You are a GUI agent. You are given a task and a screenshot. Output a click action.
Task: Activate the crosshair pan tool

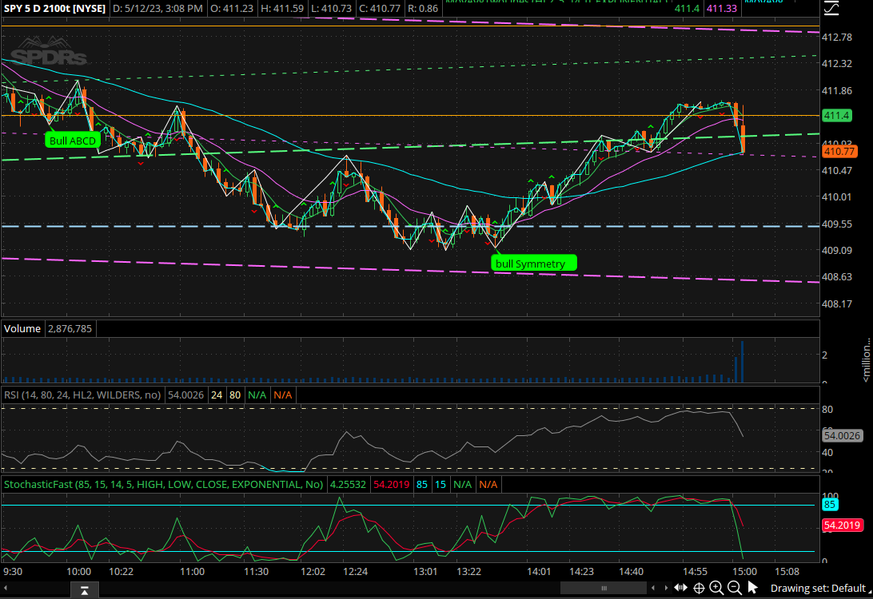(x=699, y=588)
